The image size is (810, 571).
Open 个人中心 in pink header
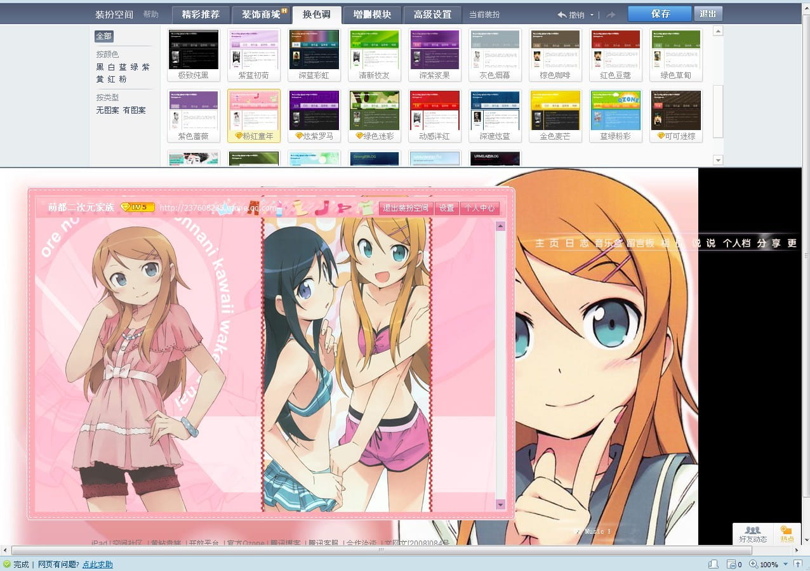click(480, 208)
